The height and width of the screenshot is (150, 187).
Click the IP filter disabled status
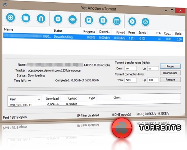point(88,115)
